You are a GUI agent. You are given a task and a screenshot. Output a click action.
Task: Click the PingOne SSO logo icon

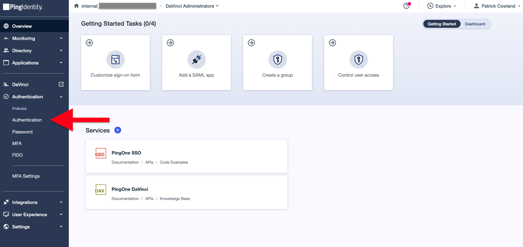pos(100,153)
